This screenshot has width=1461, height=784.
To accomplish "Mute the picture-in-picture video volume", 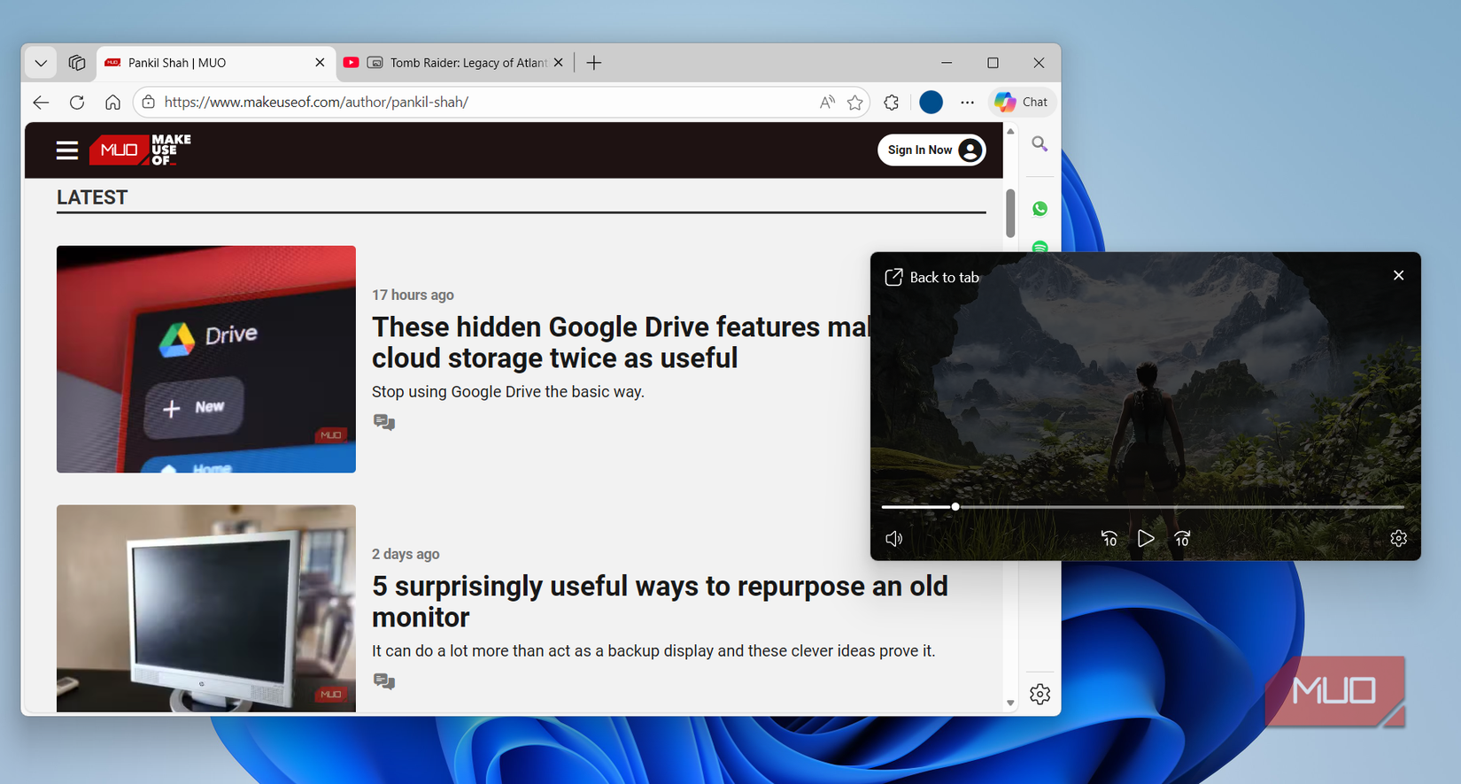I will pos(894,539).
